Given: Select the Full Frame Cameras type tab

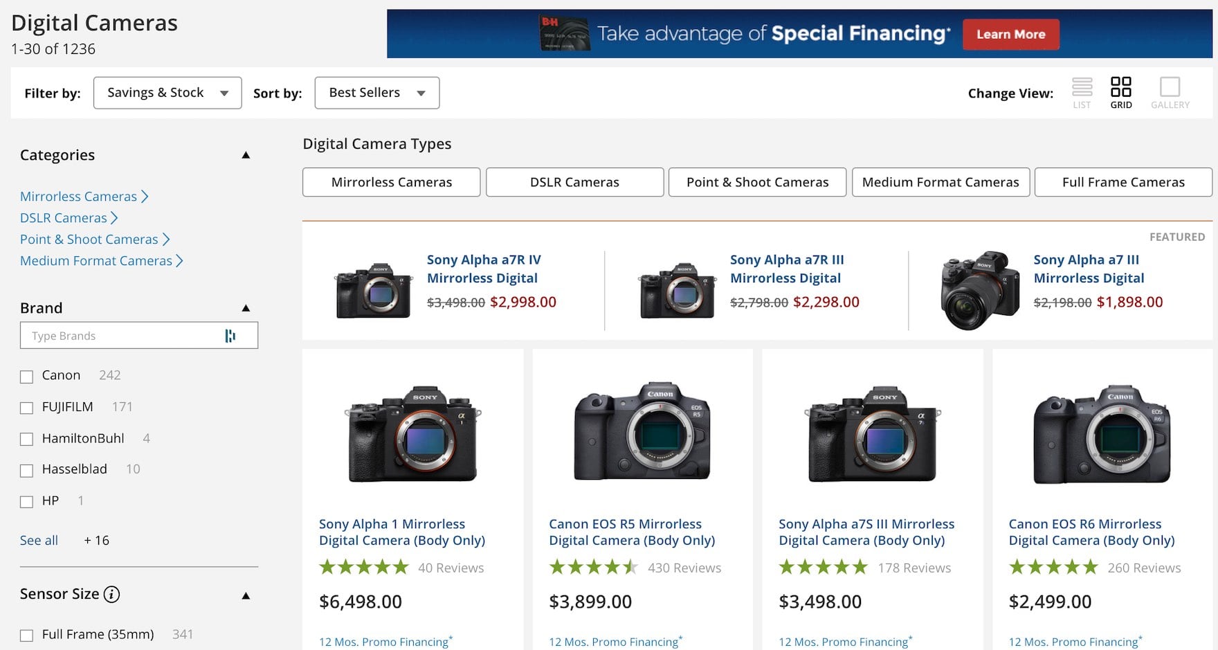Looking at the screenshot, I should [1122, 182].
